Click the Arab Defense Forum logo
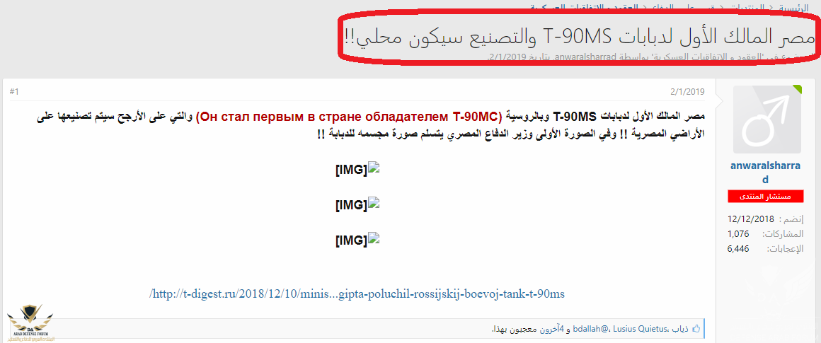Screen dimensions: 821x343 point(29,323)
